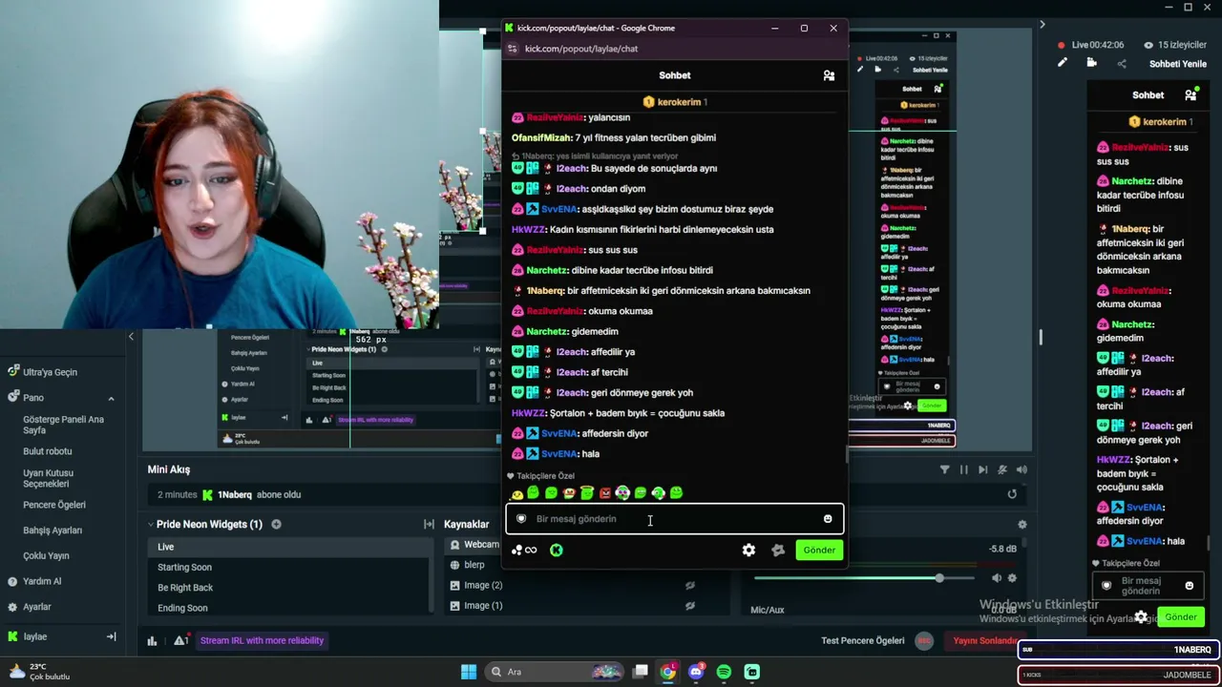Click the Streamlabs chat panel scrollbar
The image size is (1222, 687).
pyautogui.click(x=1210, y=542)
